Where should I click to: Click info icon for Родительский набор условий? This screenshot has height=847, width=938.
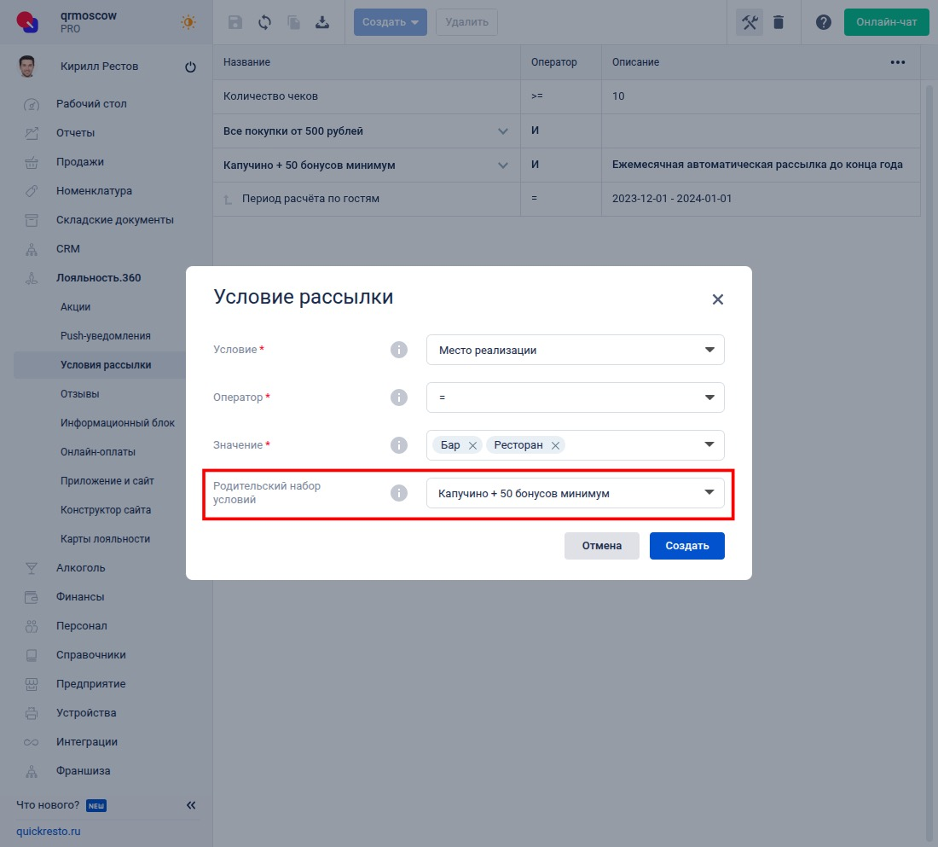click(399, 493)
